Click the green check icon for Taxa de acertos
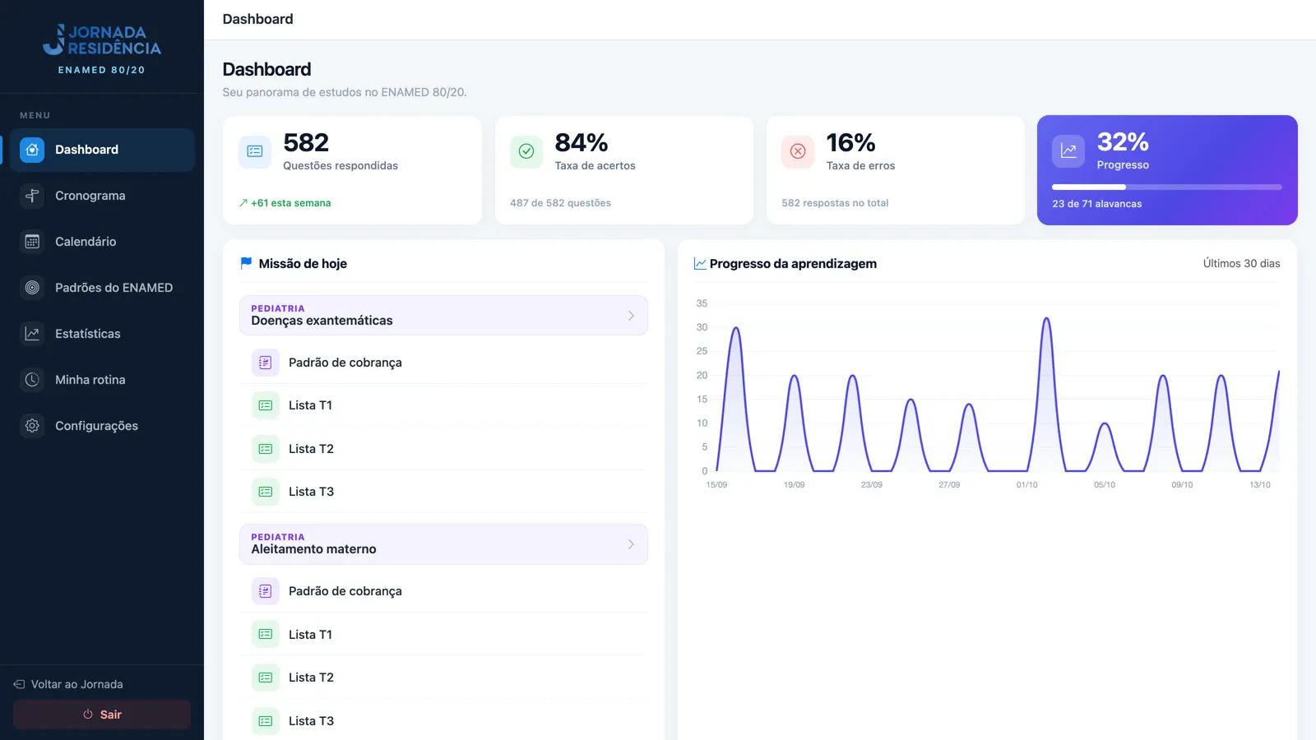Image resolution: width=1316 pixels, height=740 pixels. point(526,151)
